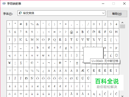Select the lowercase p cell

coord(116,47)
